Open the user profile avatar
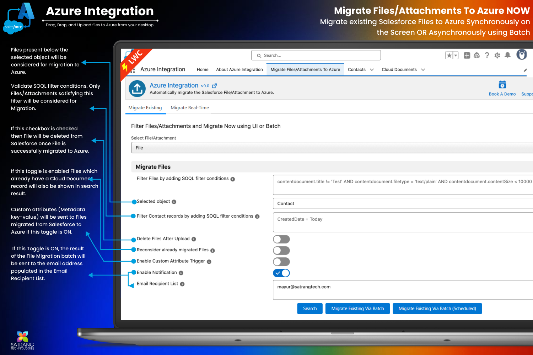 (x=521, y=55)
